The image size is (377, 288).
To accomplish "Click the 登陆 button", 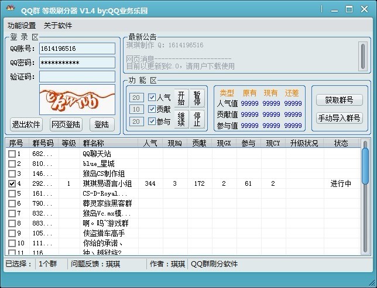I will pos(102,124).
